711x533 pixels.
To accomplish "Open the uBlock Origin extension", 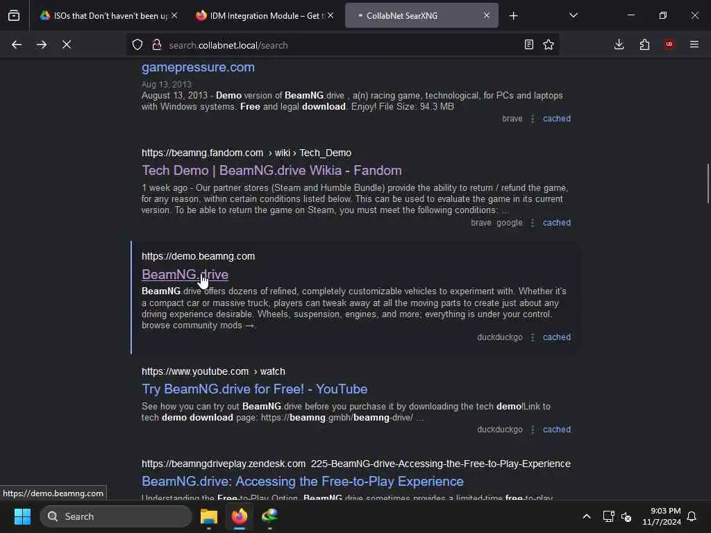I will (669, 44).
